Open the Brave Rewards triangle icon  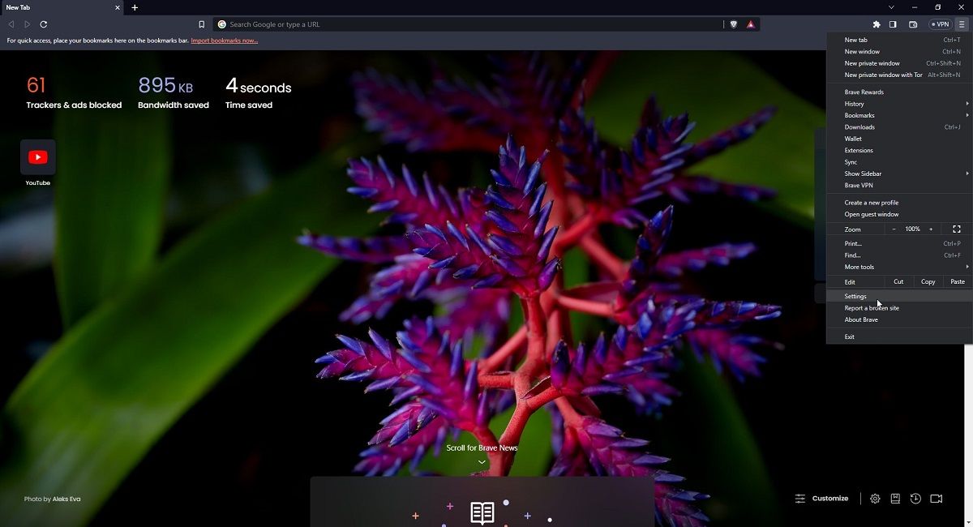point(751,24)
